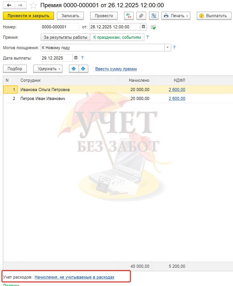Viewport: 233px width, 286px height.
Task: Click total НДФЛ 5 200,00
Action: click(177, 266)
